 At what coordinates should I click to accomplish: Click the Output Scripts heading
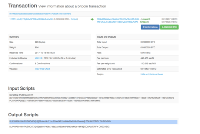23,115
